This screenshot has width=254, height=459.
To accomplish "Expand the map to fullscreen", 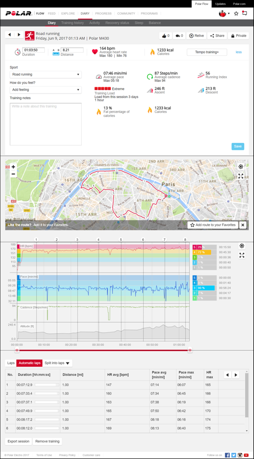I will pos(241,176).
